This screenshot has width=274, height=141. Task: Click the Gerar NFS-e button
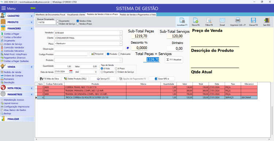coord(162,79)
